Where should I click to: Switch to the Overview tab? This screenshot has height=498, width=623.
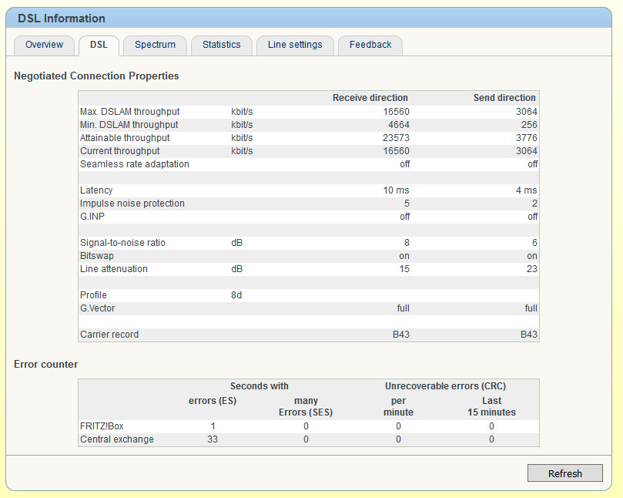coord(44,45)
